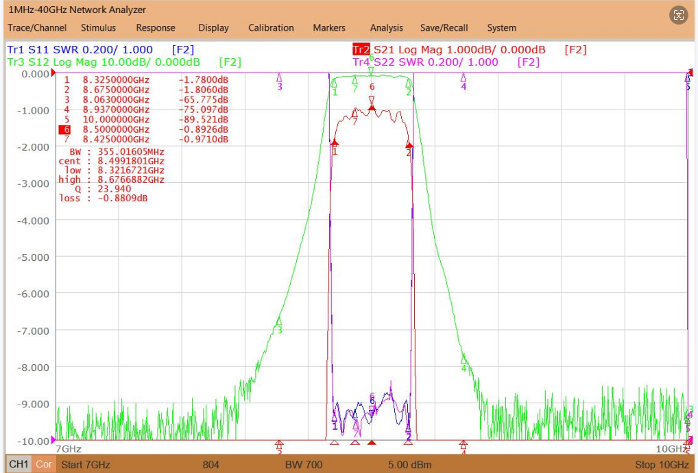Click the Start 7GHz field in status bar

pyautogui.click(x=86, y=465)
